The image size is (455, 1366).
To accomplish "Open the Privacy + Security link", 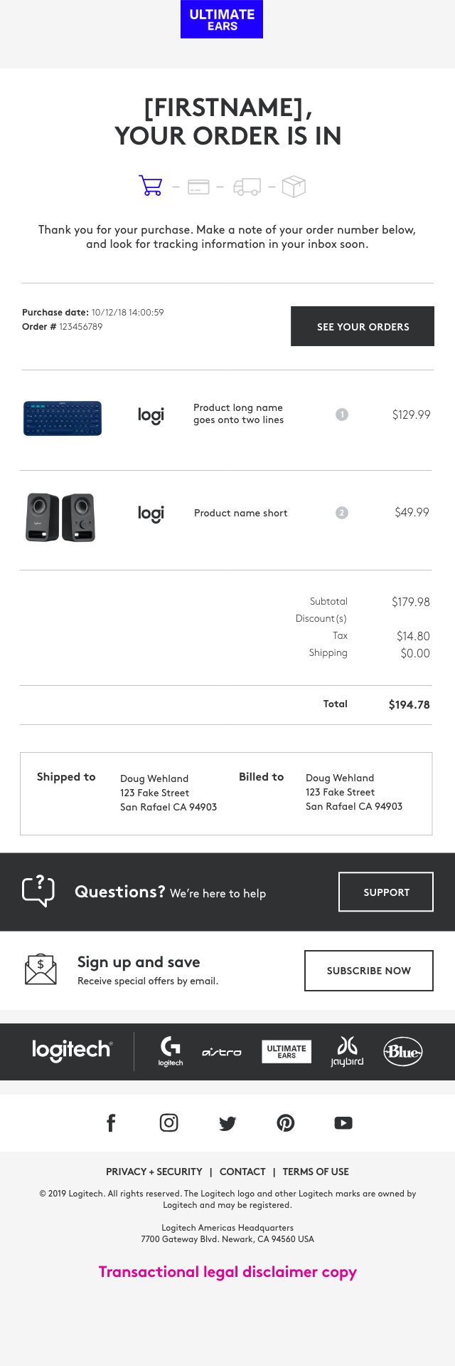I will 154,1172.
